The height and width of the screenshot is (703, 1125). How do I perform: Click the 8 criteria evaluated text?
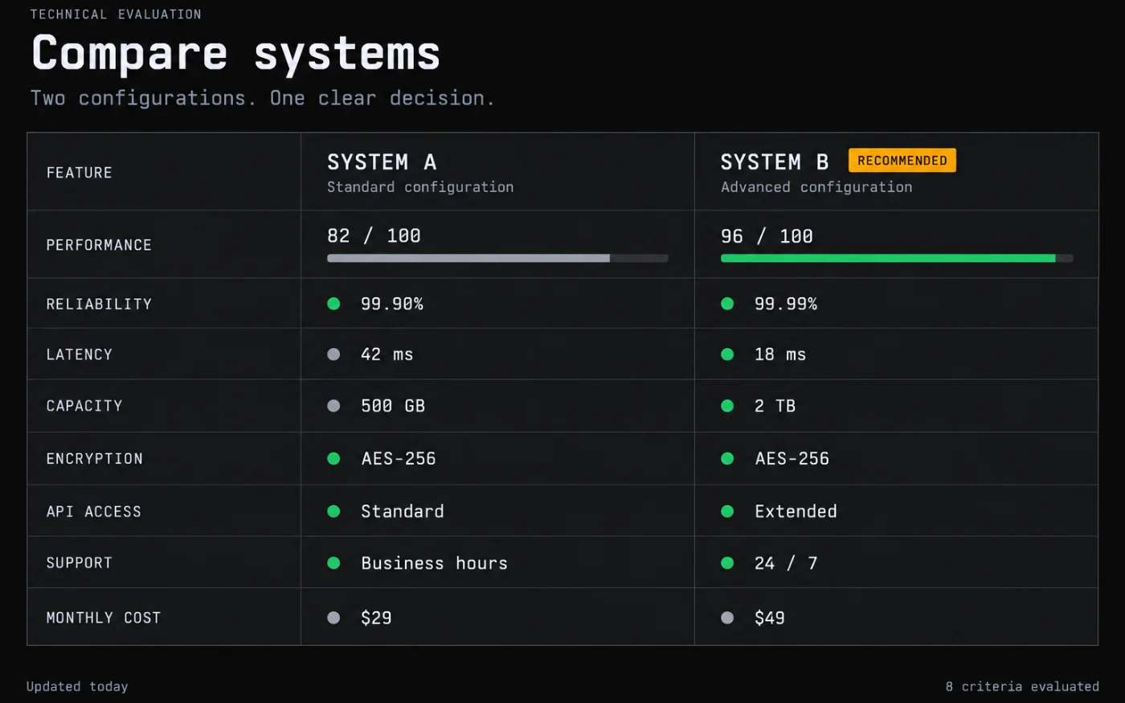1022,686
